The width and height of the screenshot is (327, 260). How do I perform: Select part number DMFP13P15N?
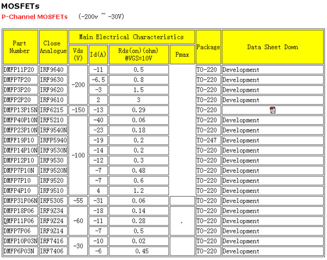tap(21, 110)
